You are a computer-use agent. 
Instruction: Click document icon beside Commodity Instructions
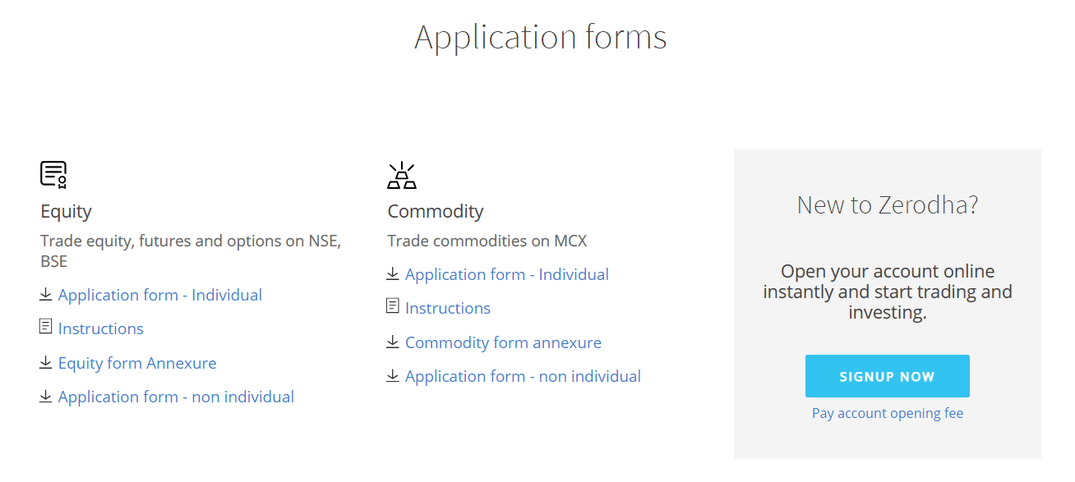pos(393,306)
